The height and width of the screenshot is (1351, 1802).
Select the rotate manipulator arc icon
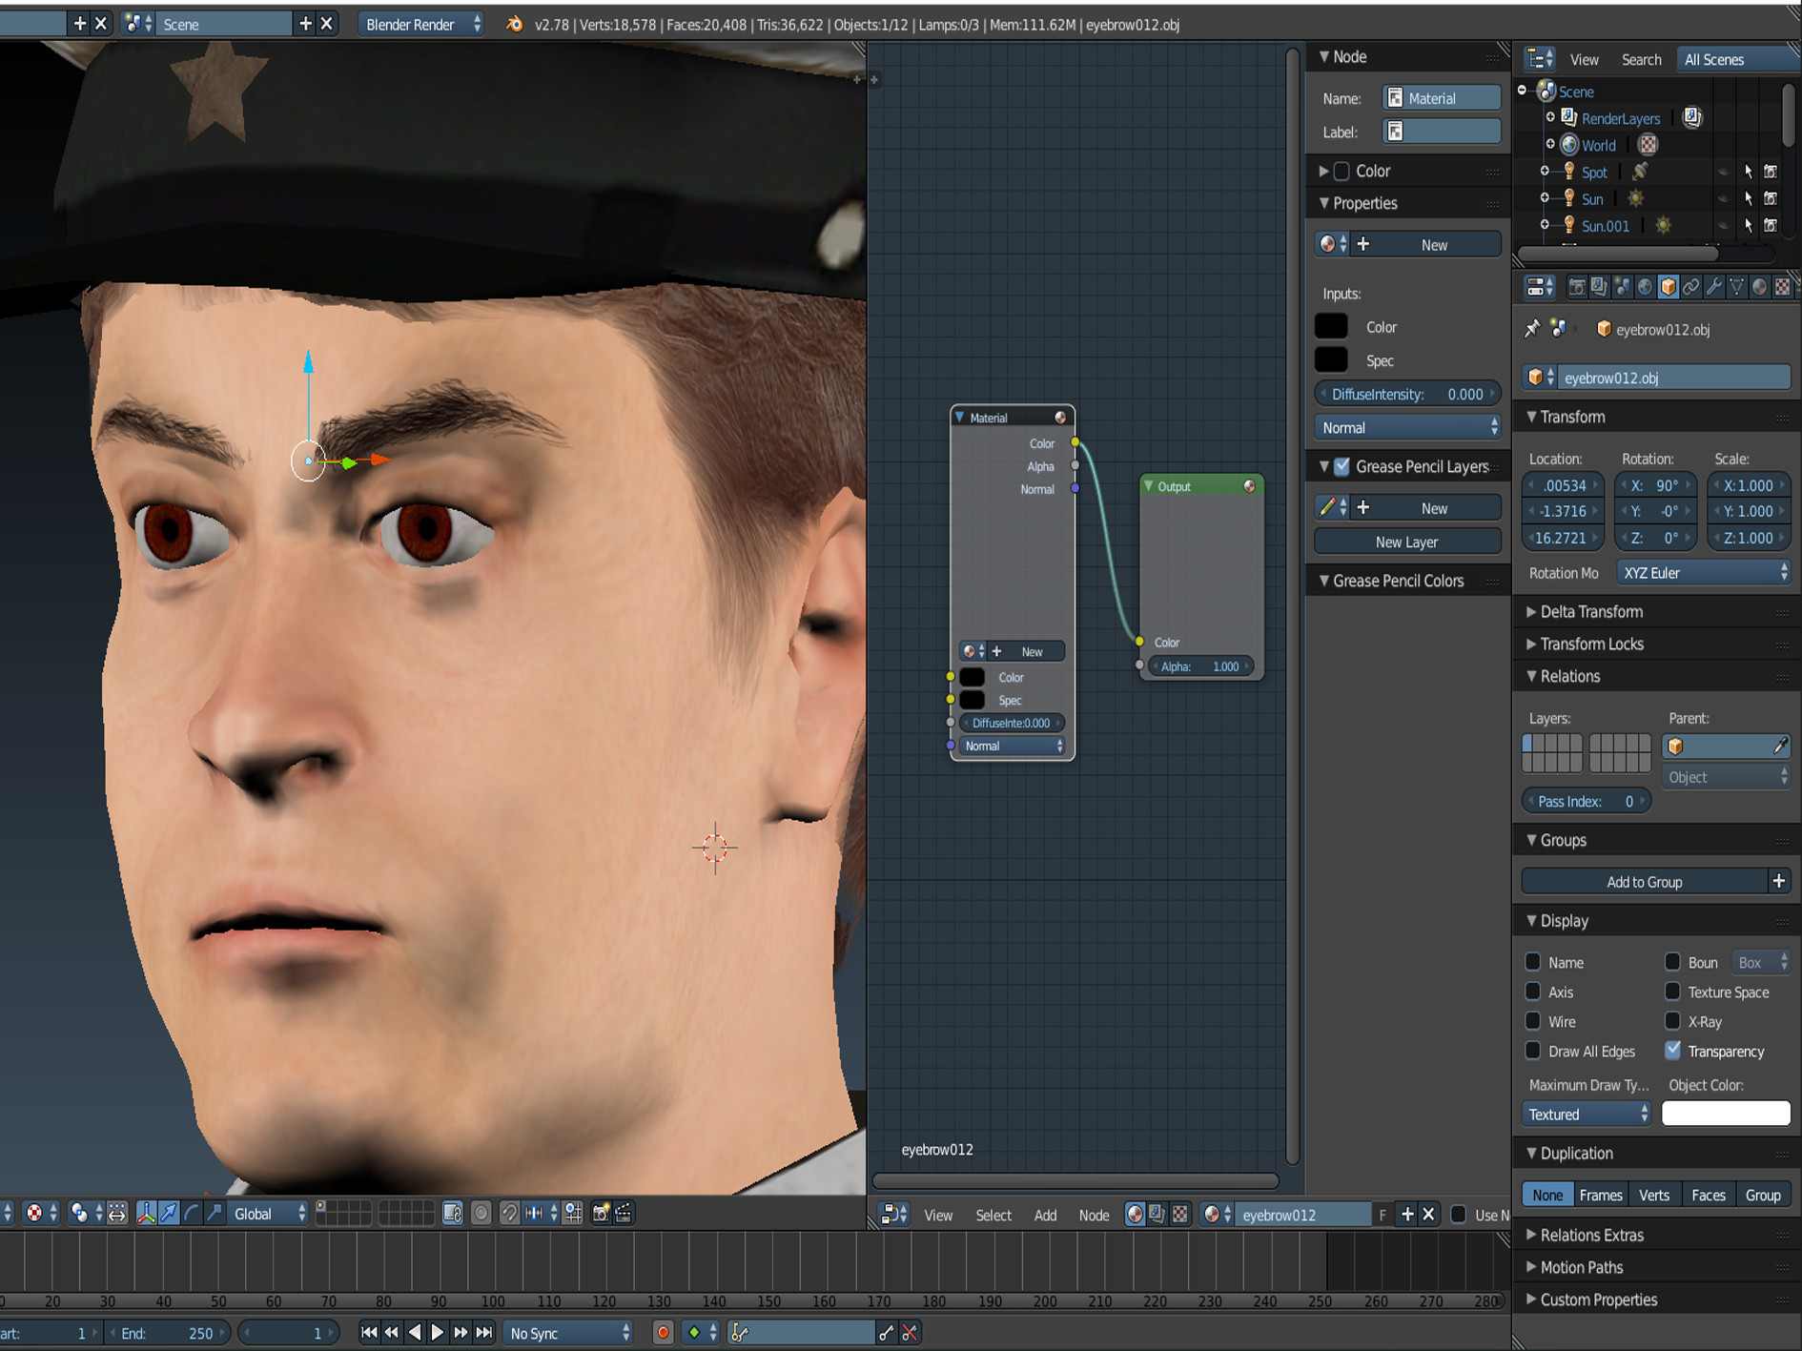click(192, 1213)
